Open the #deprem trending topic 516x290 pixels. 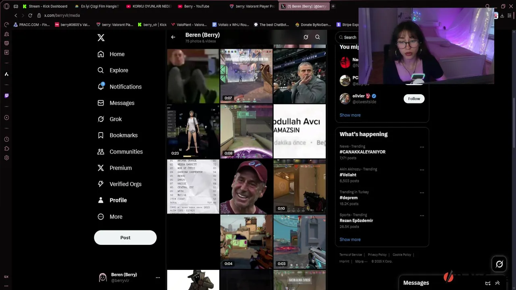point(349,198)
